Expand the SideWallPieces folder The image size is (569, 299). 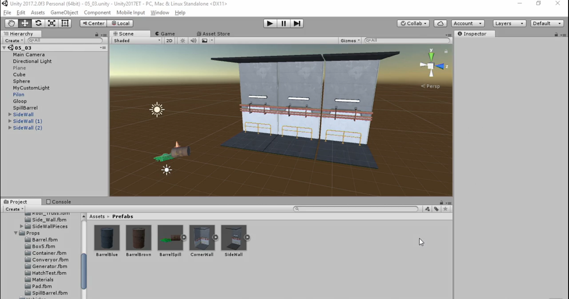click(22, 226)
